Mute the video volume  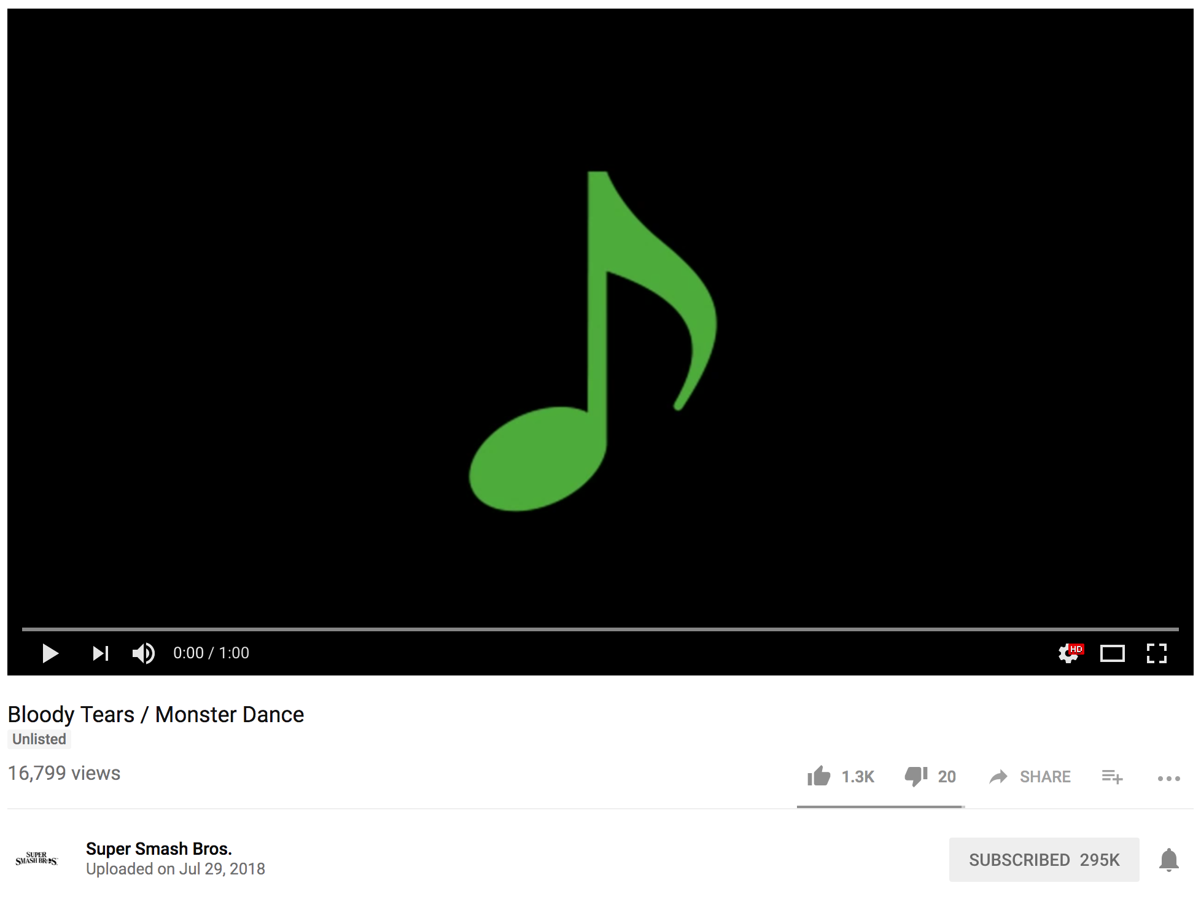144,653
